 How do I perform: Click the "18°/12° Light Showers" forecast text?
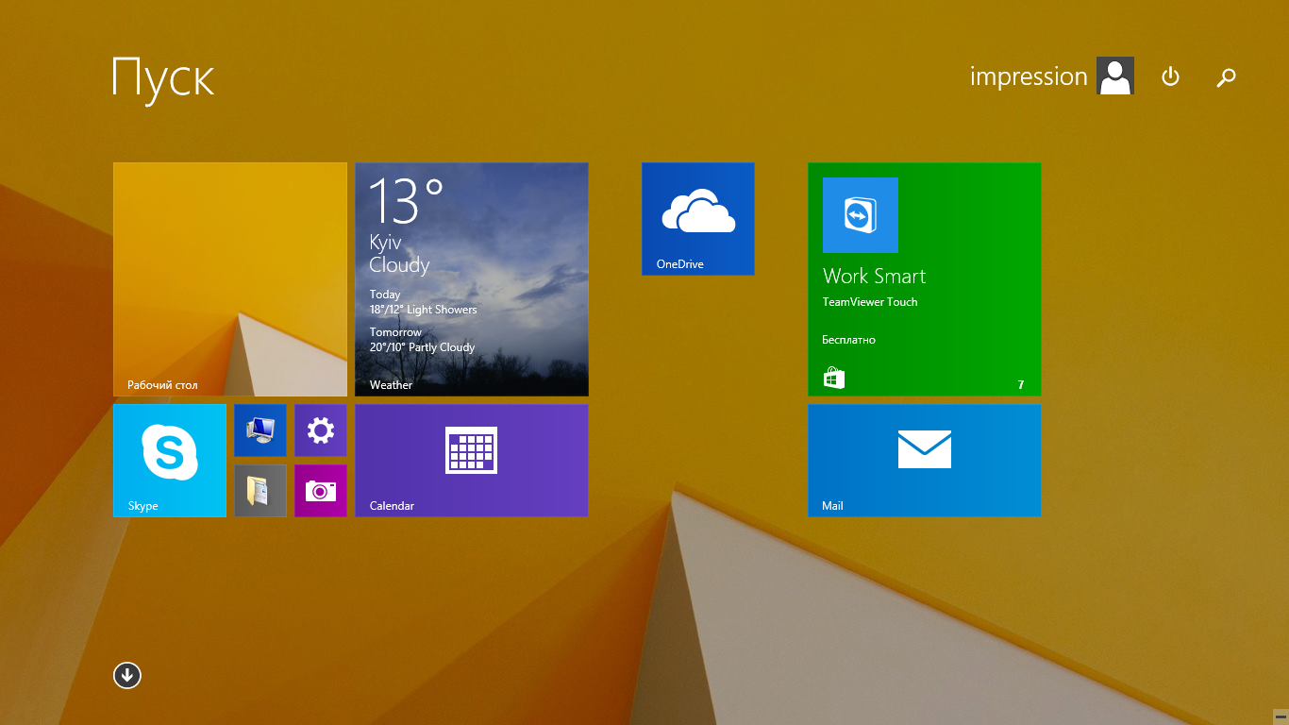[423, 310]
